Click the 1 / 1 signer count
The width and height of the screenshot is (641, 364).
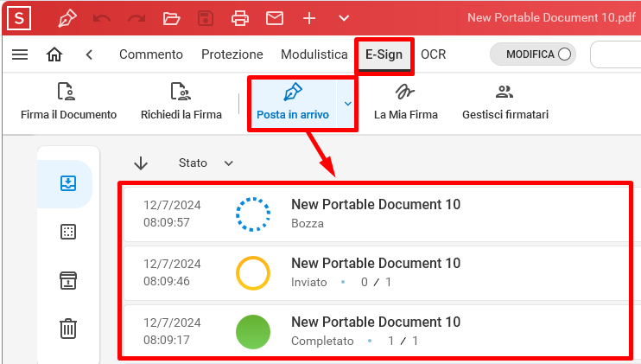(x=403, y=342)
